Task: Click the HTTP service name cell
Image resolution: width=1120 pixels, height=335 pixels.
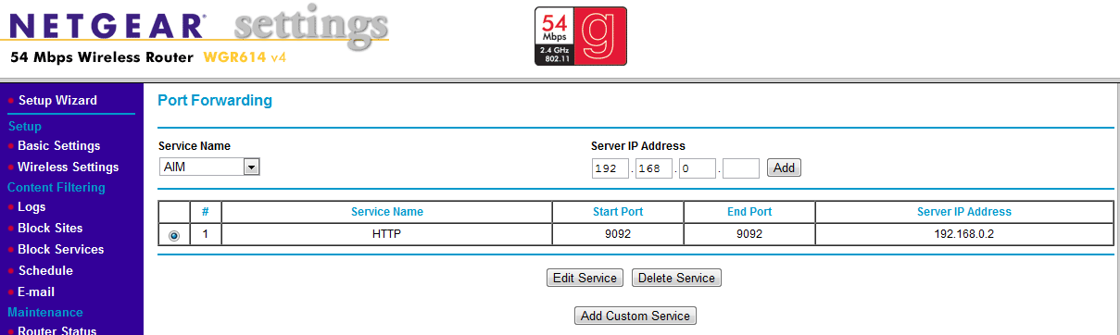Action: click(x=387, y=234)
